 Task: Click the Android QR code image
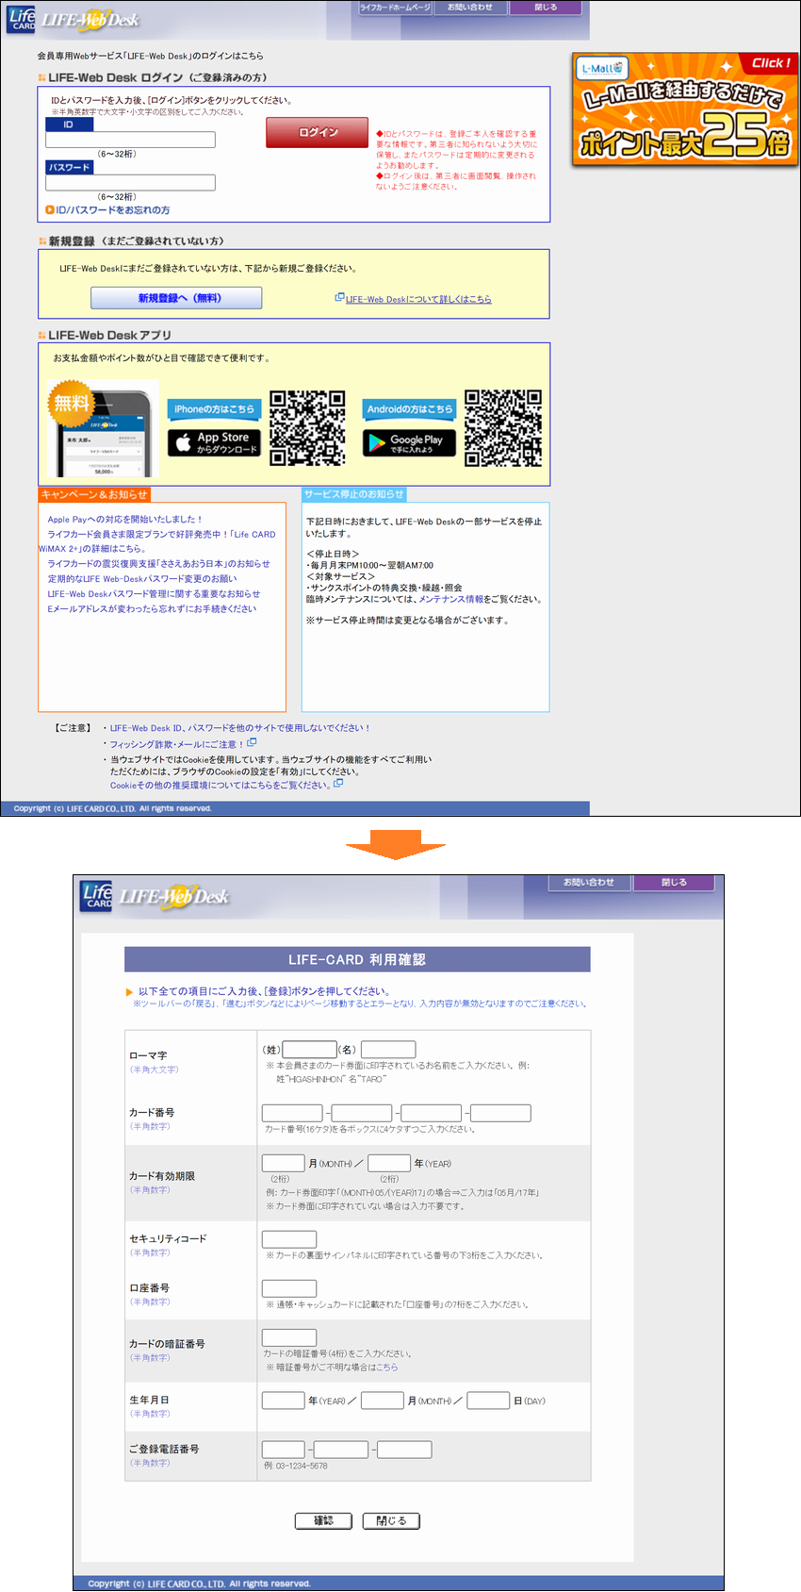(503, 428)
